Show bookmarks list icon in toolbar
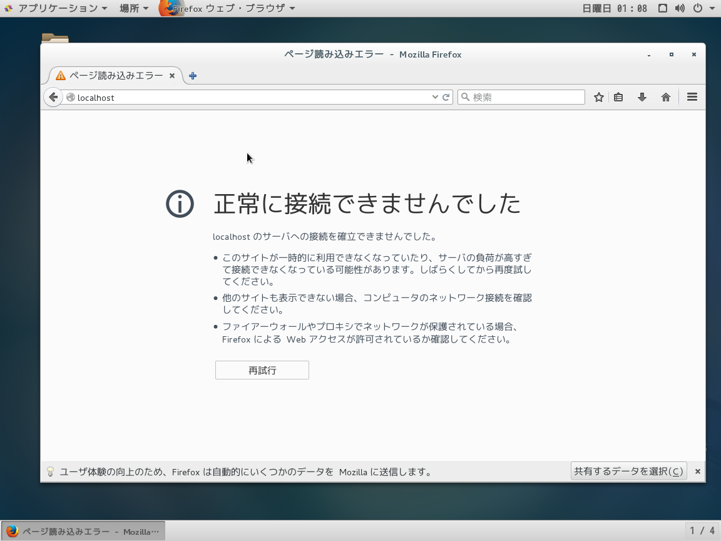 618,97
